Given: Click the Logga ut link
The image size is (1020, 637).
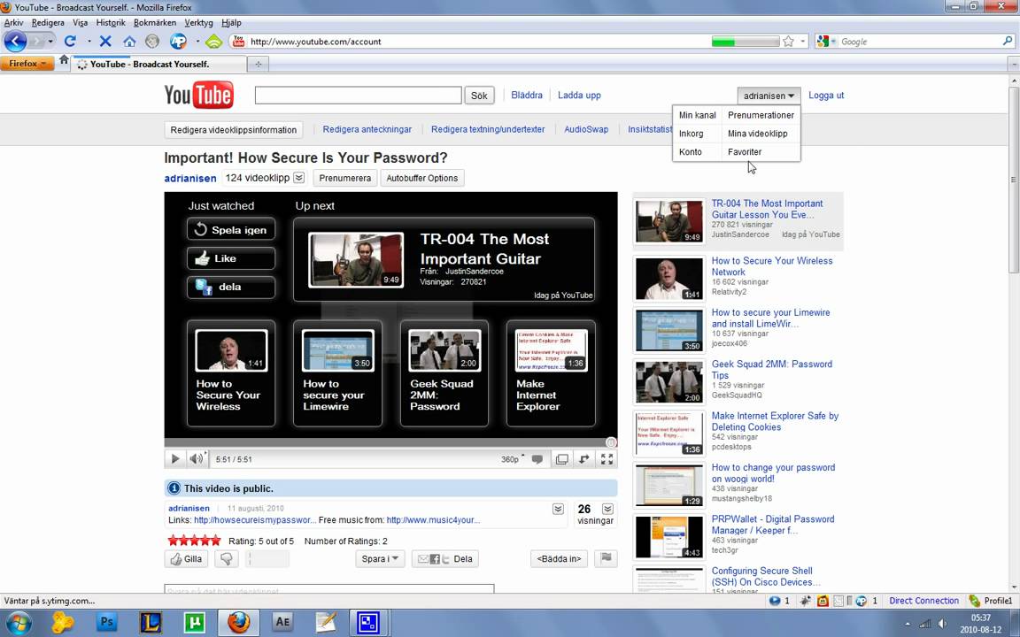Looking at the screenshot, I should click(826, 95).
